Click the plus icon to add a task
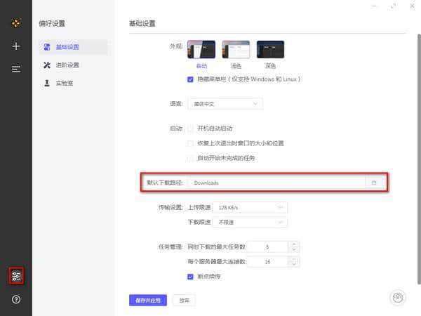Viewport: 421px width, 316px height. click(15, 46)
